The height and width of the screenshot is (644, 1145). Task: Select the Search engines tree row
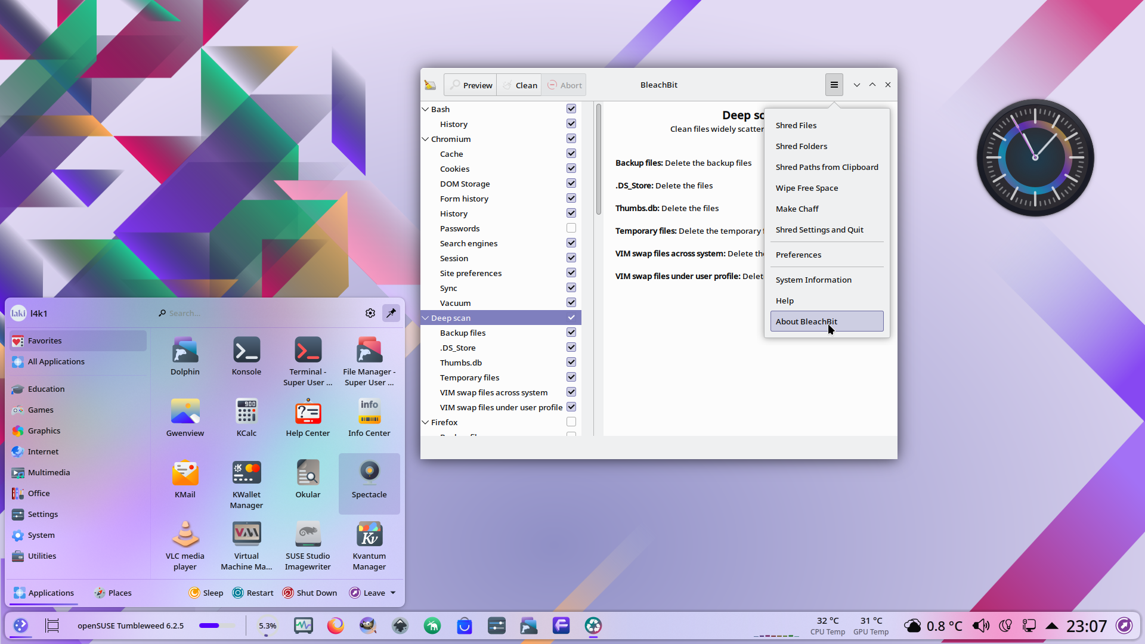click(501, 243)
